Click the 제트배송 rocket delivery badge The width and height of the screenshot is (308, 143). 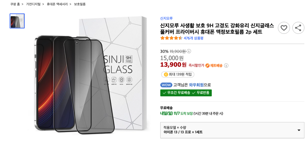214,66
